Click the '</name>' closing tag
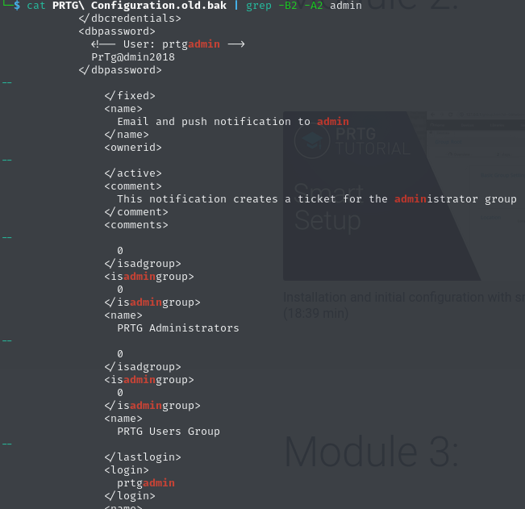This screenshot has height=509, width=525. click(127, 135)
